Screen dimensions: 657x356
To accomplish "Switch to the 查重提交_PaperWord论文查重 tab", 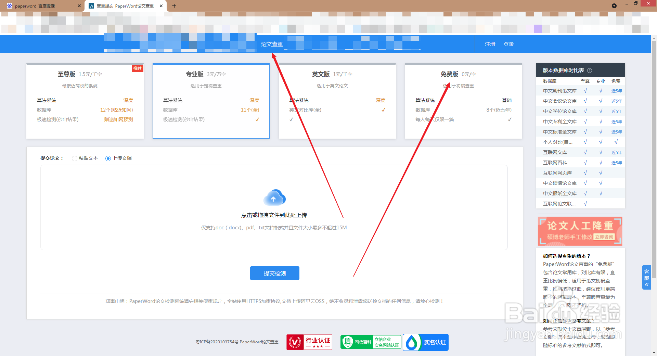I will coord(126,6).
